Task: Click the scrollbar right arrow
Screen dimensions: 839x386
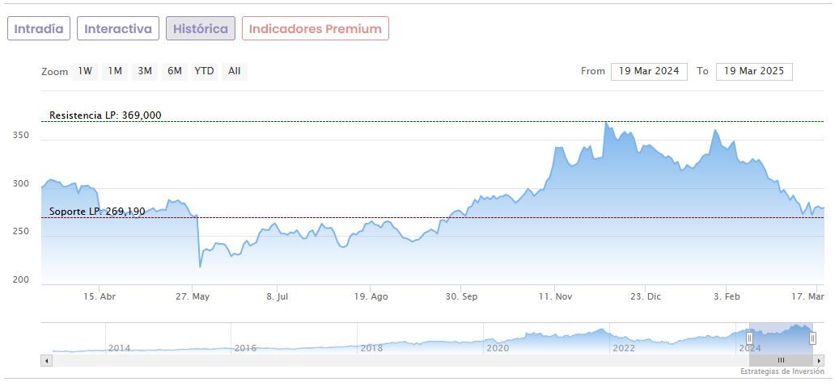Action: point(819,360)
